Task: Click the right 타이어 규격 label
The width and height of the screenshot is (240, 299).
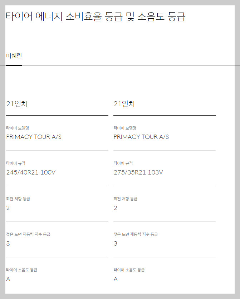Action: 122,163
